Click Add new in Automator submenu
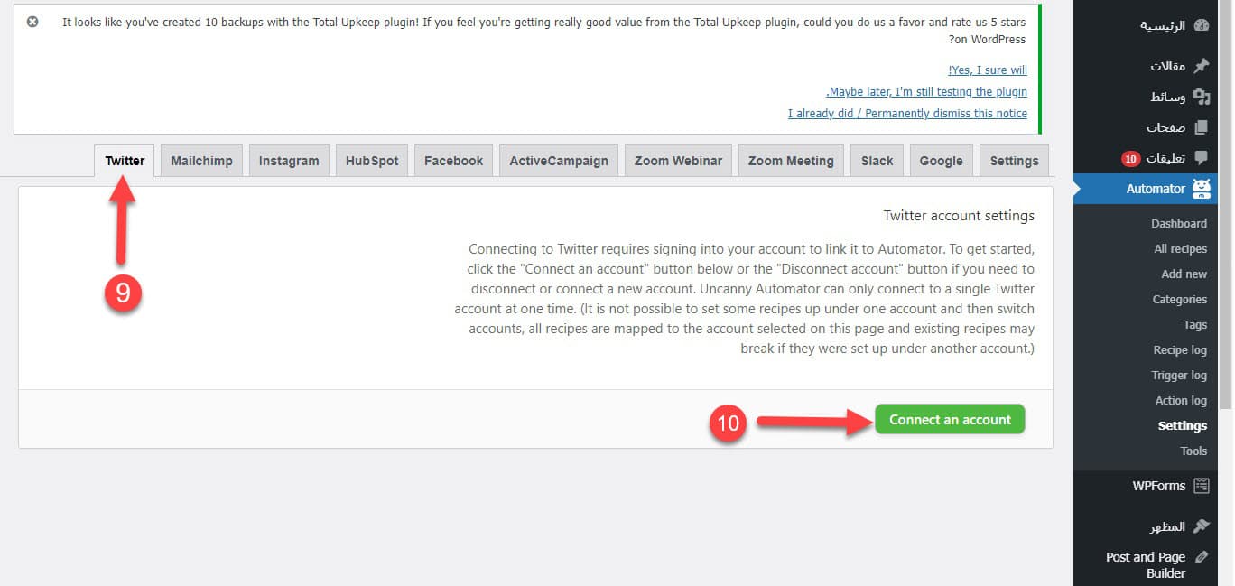Viewport: 1235px width, 586px height. click(x=1184, y=274)
